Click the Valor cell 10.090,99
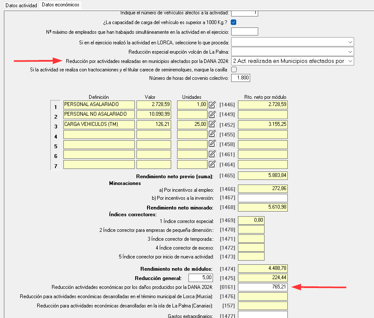The height and width of the screenshot is (318, 374). [x=153, y=114]
